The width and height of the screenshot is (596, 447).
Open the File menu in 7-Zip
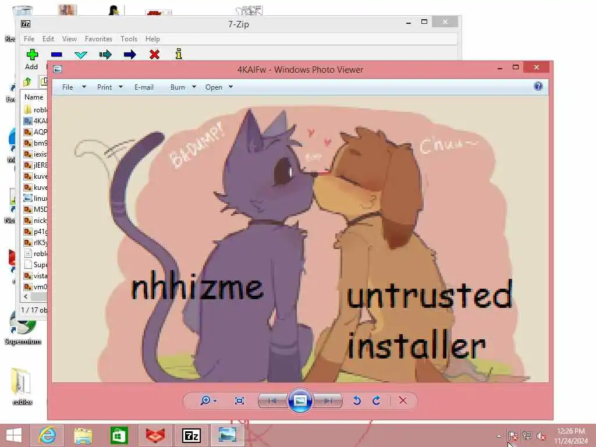point(29,39)
